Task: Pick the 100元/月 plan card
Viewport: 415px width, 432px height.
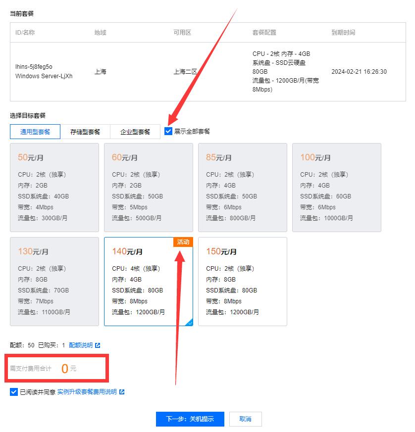Action: (x=336, y=188)
